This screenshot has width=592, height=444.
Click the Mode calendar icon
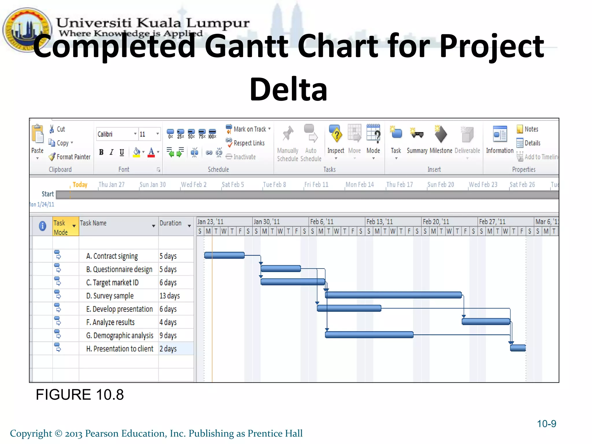tap(373, 134)
